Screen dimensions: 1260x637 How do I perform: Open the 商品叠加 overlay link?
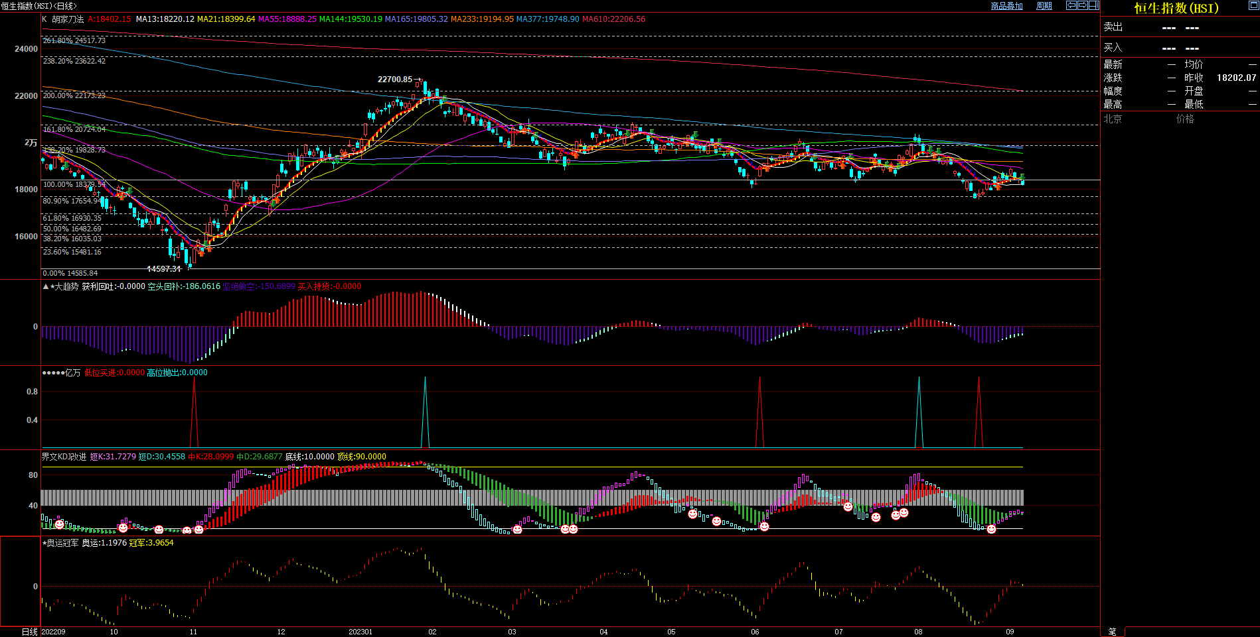[1006, 6]
